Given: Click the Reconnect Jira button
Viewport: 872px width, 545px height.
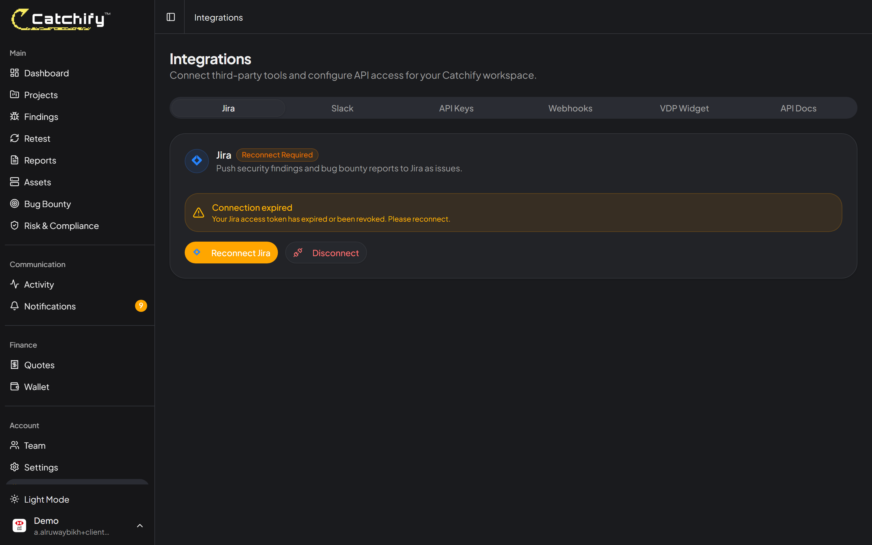Looking at the screenshot, I should [x=231, y=252].
